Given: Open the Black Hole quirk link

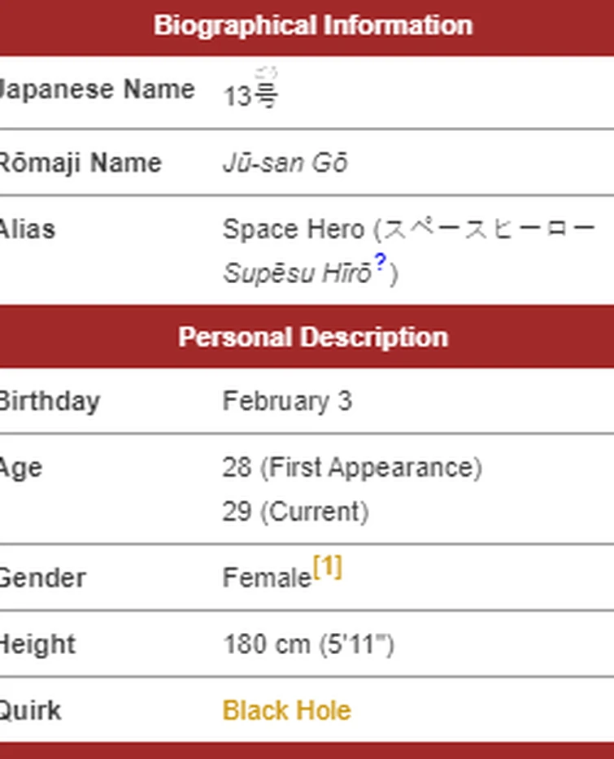Looking at the screenshot, I should (286, 710).
